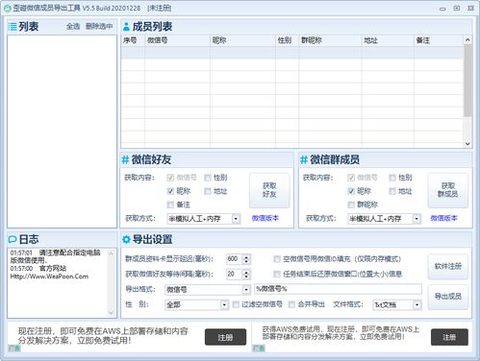480x361 pixels.
Task: Click member table scrollbar down arrow
Action: click(467, 144)
